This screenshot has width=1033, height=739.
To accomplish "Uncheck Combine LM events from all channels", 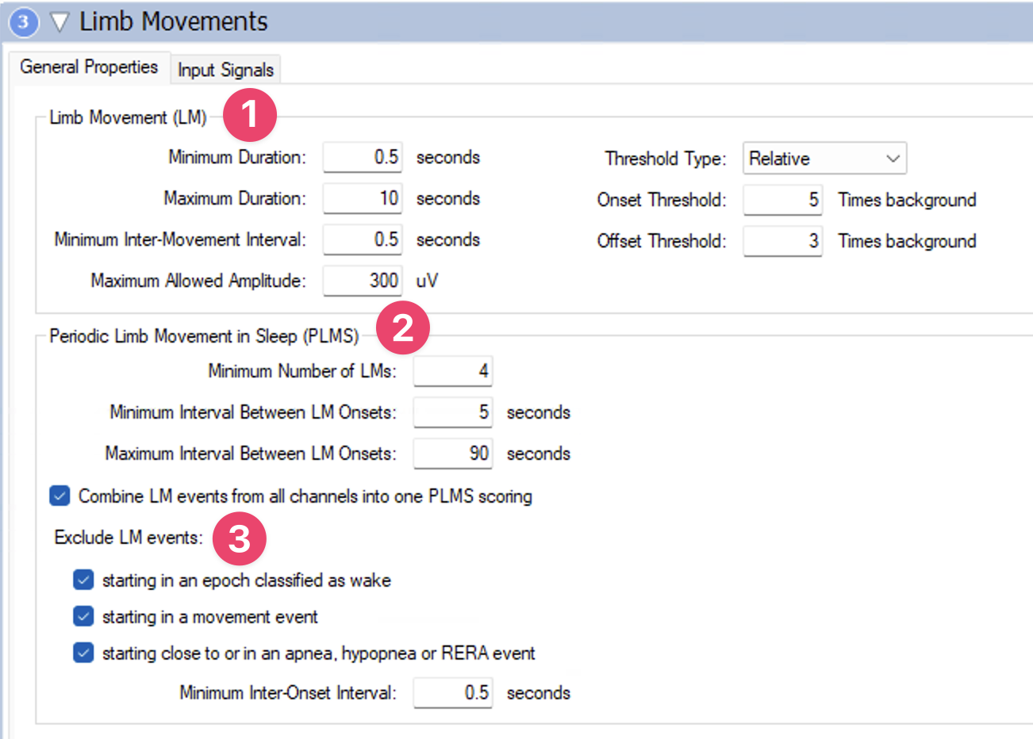I will pos(60,496).
